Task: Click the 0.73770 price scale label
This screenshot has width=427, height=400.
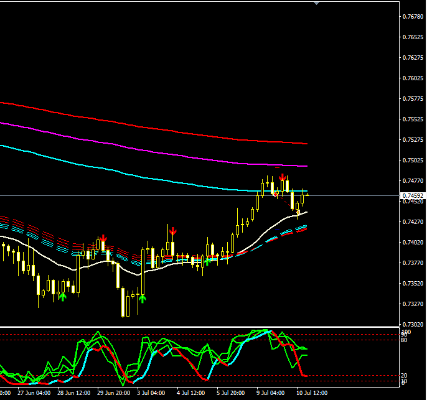Action: [413, 263]
